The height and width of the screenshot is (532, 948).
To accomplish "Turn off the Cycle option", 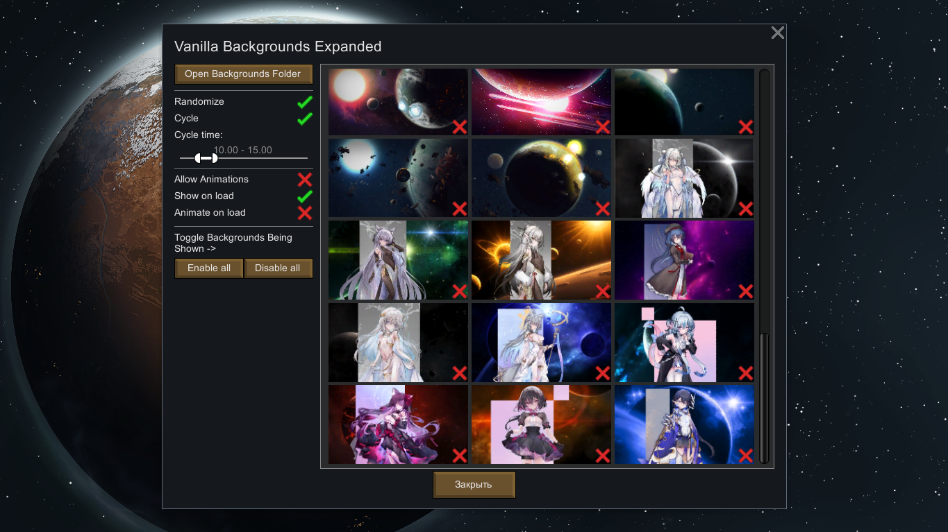I will click(304, 119).
